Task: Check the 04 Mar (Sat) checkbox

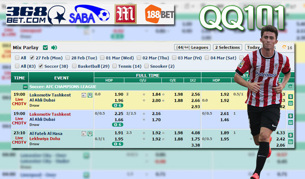Action: [x=207, y=58]
